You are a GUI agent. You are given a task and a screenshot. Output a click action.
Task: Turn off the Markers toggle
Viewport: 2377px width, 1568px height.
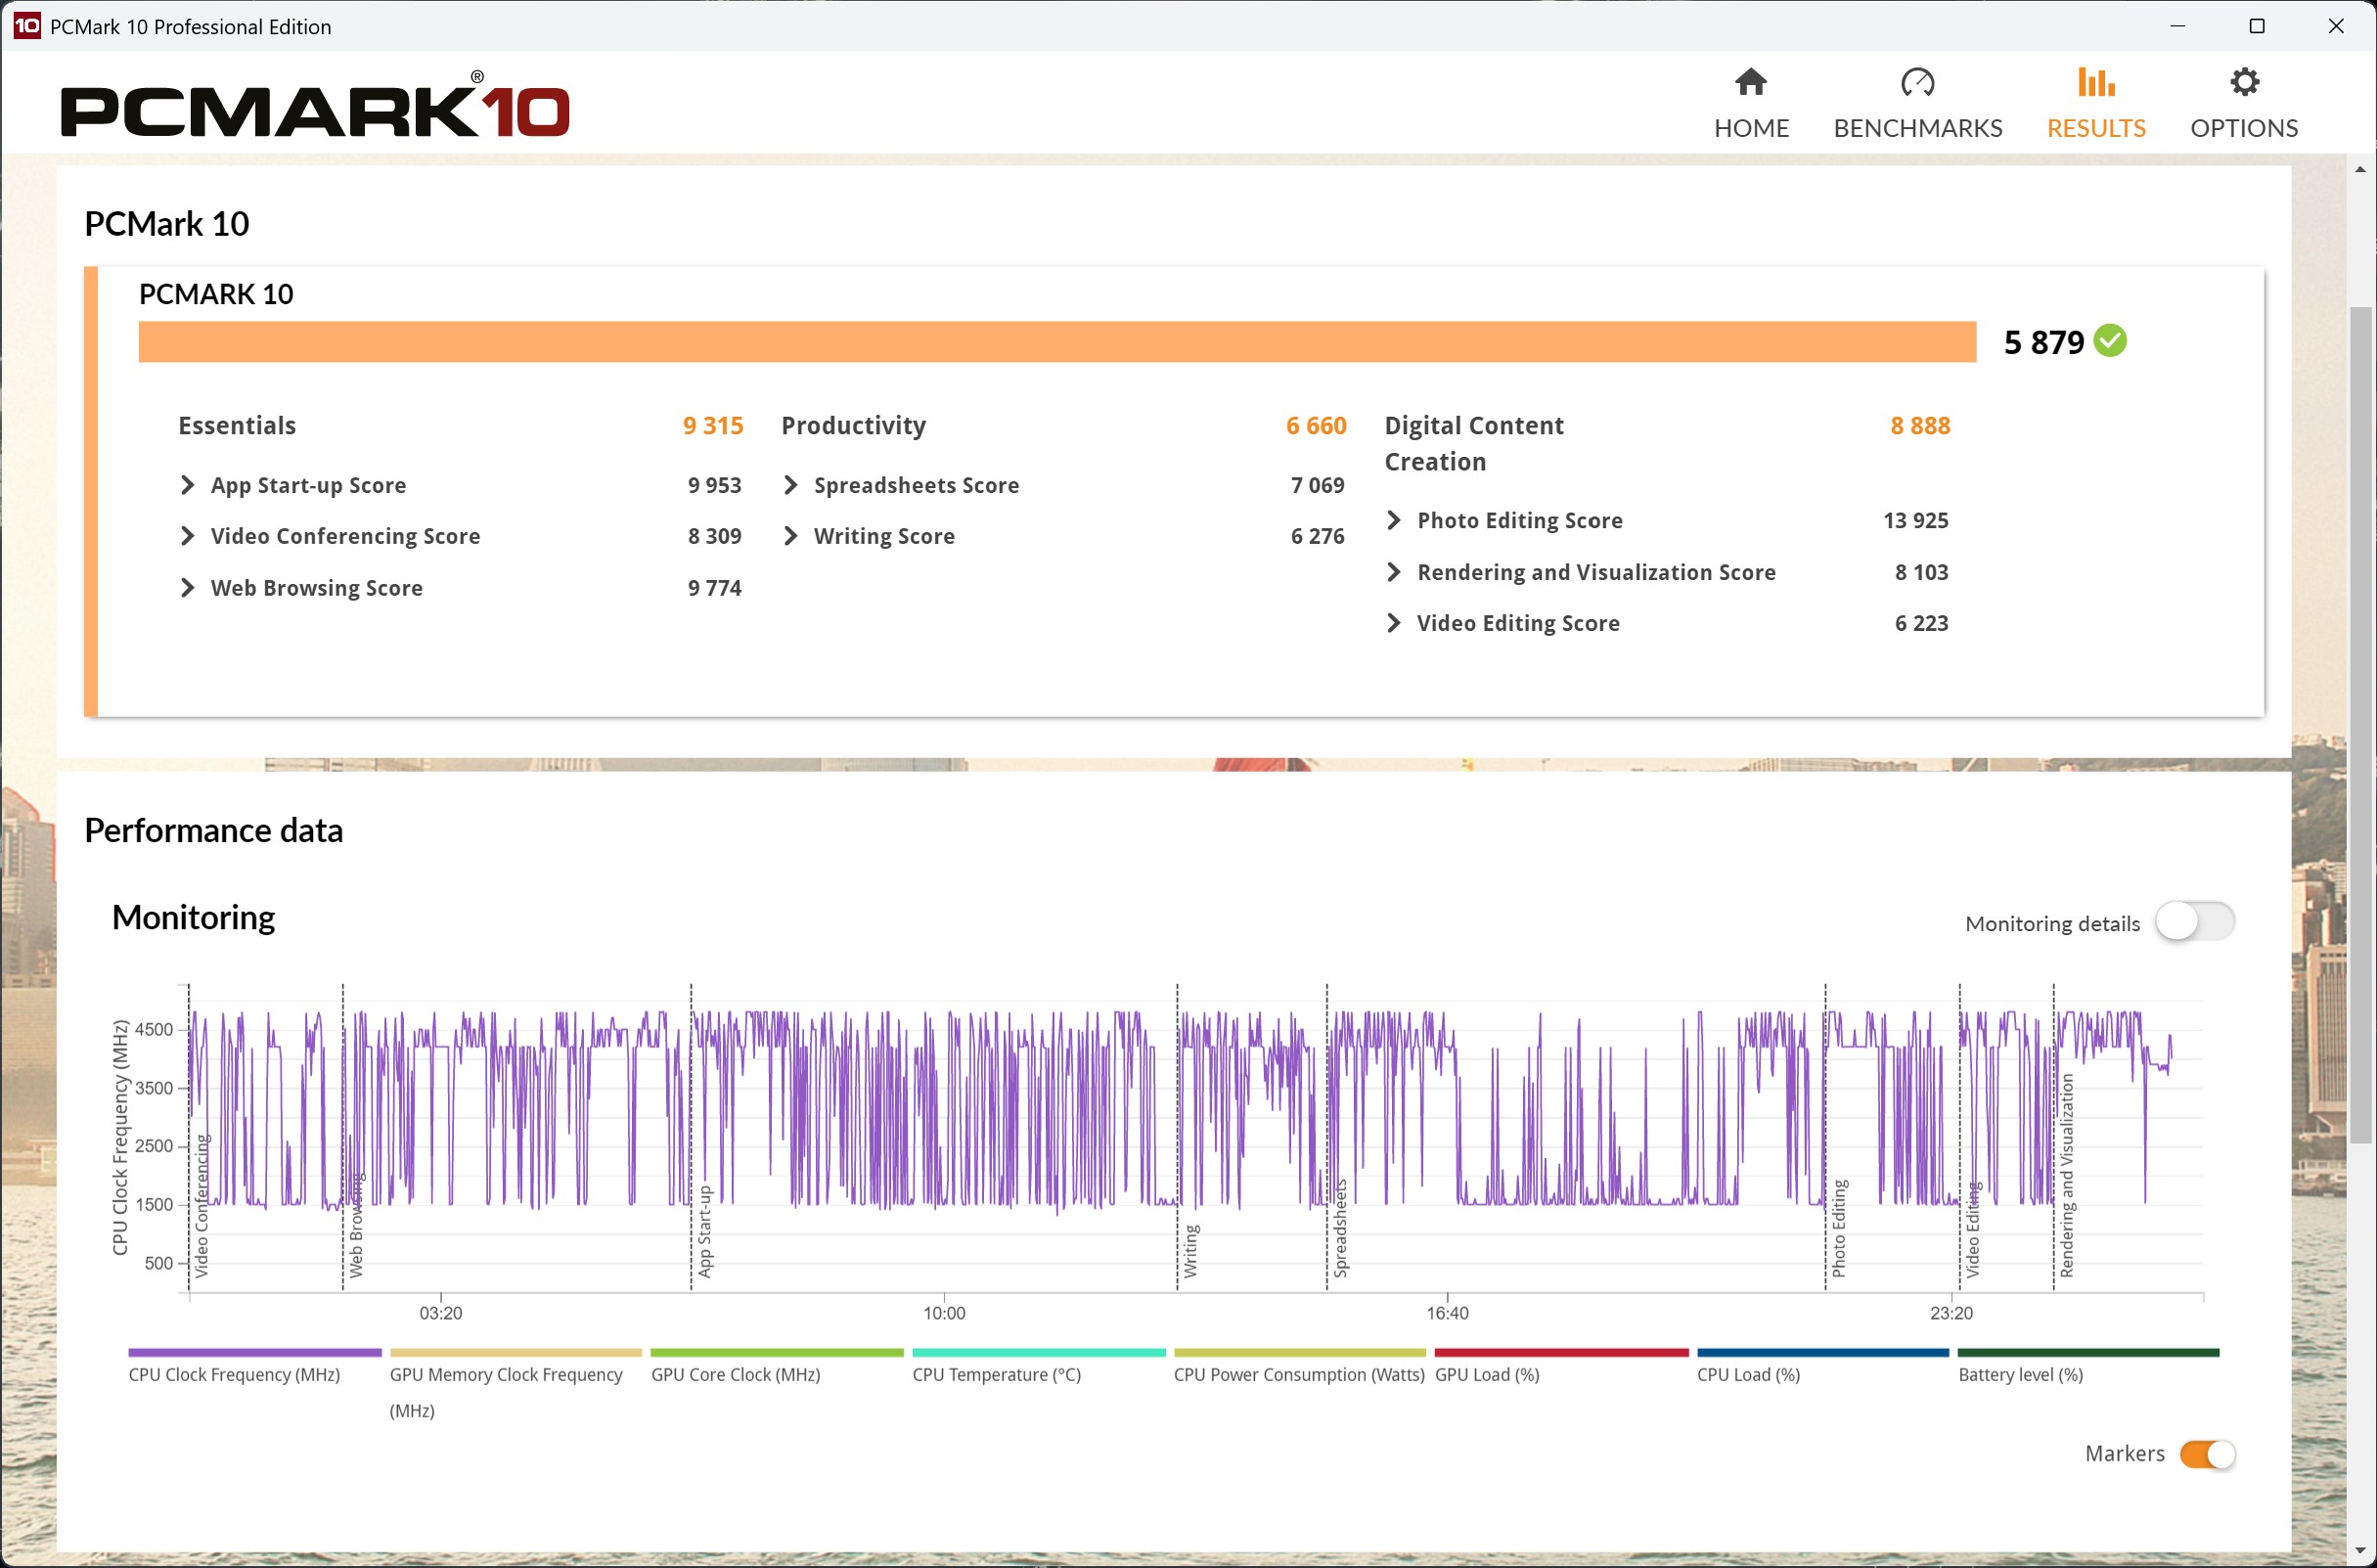2206,1453
